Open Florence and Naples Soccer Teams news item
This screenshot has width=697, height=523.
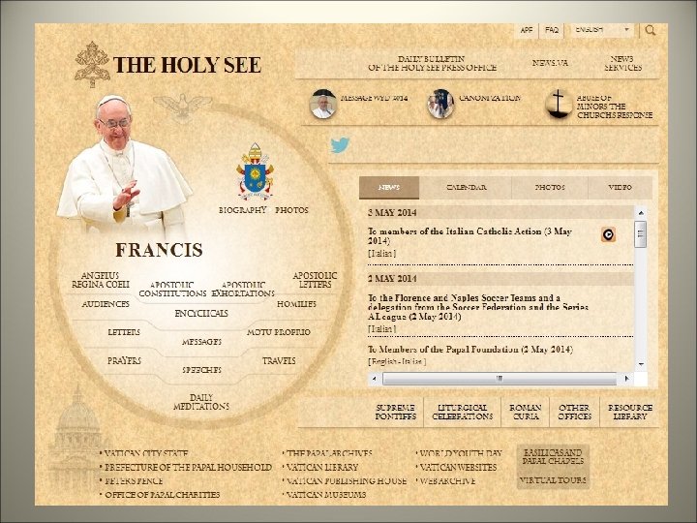click(x=478, y=307)
